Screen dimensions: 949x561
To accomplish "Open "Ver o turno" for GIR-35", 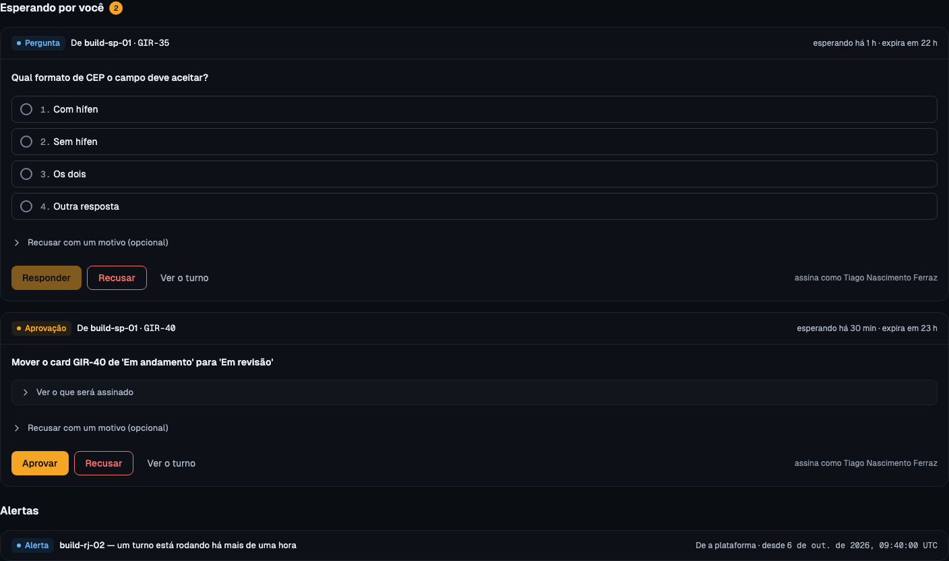I will (x=185, y=278).
